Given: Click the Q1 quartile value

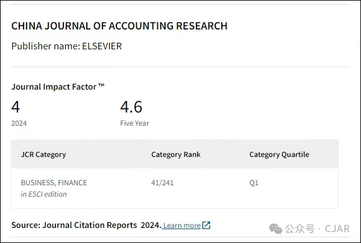Looking at the screenshot, I should point(254,183).
